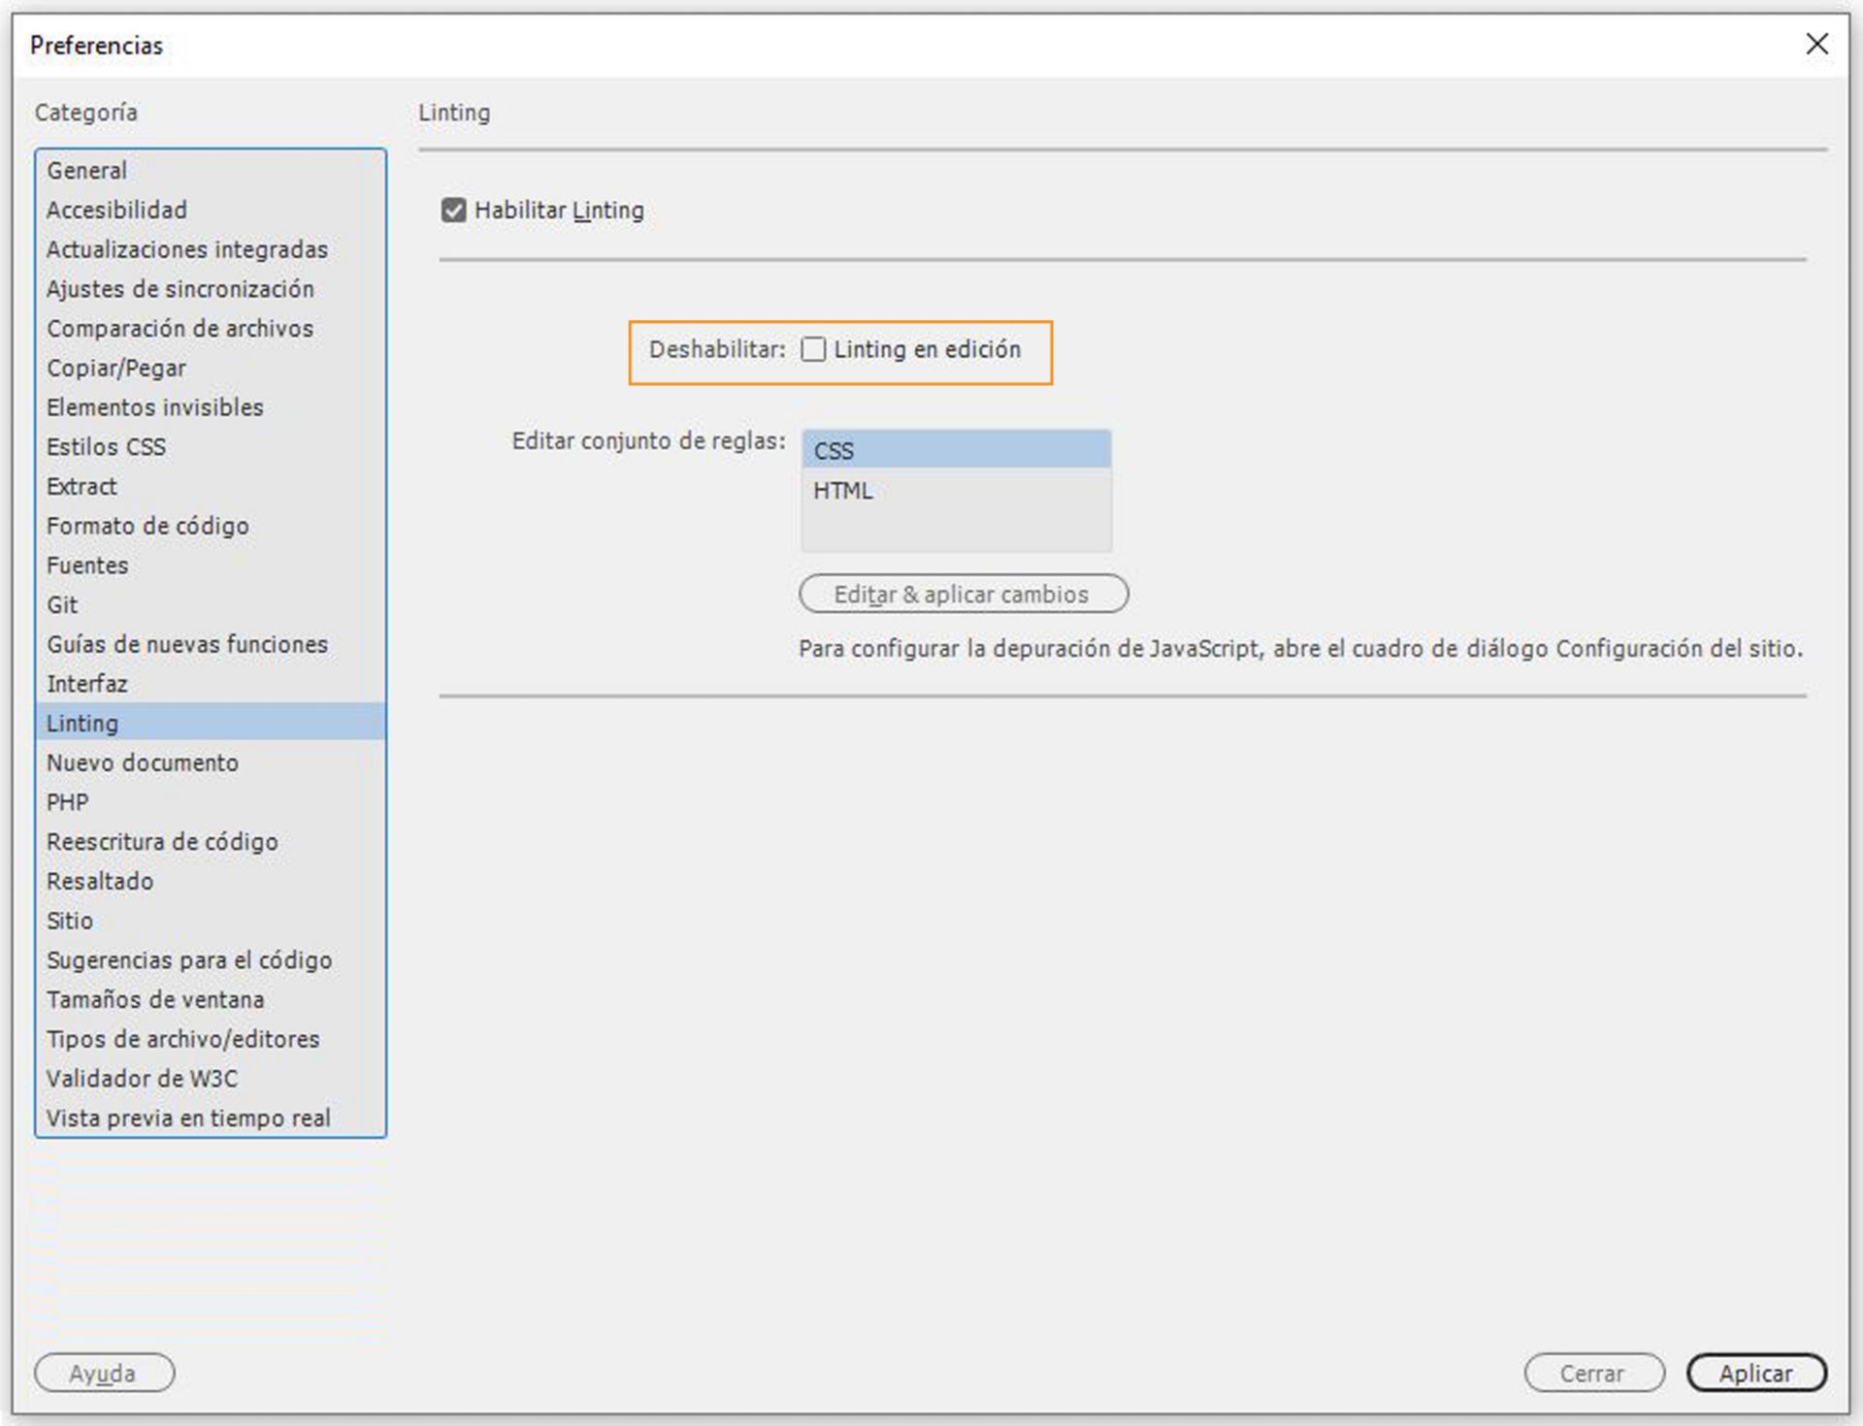Select Vista previa en tiempo real
This screenshot has height=1426, width=1863.
click(x=188, y=1118)
